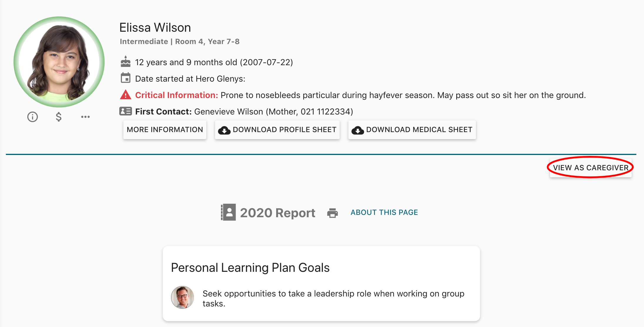The width and height of the screenshot is (644, 327).
Task: Click the dollar sign finance icon
Action: 59,117
